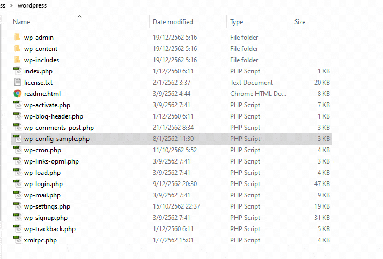Click the wp-config-sample.php file icon

[x=17, y=138]
